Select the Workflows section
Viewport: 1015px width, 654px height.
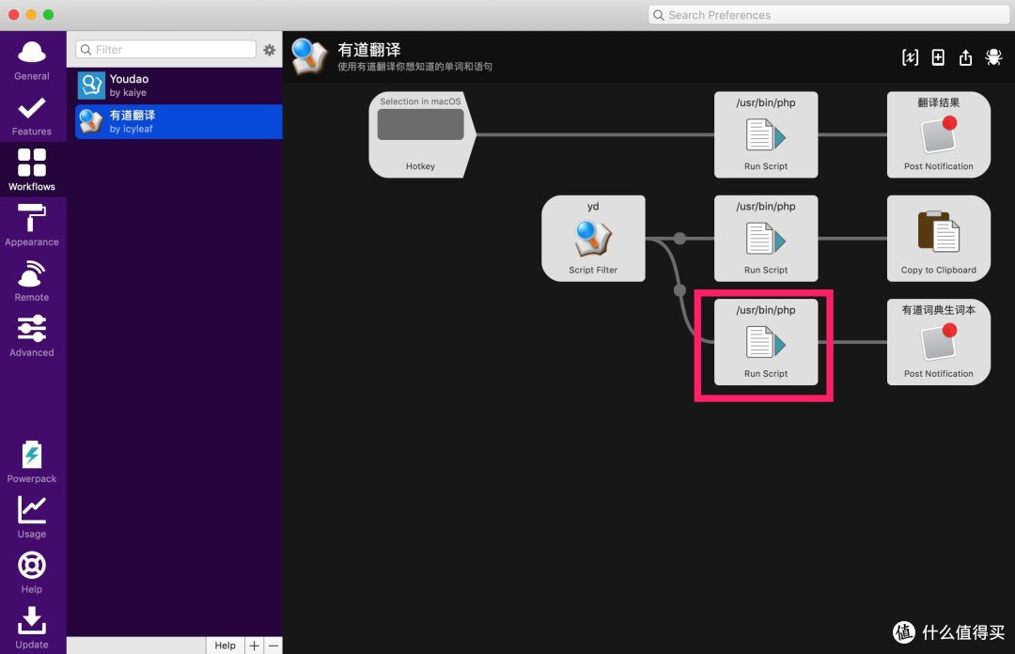point(32,170)
